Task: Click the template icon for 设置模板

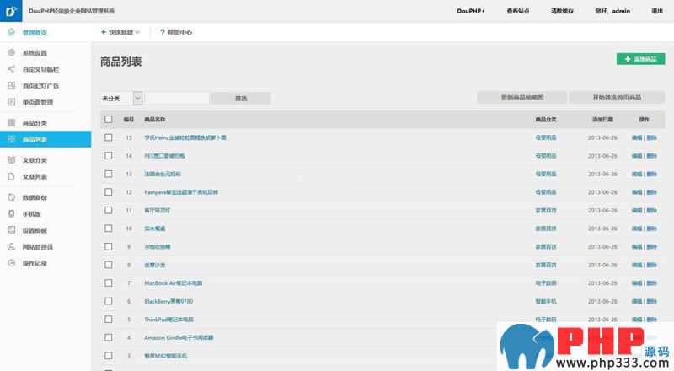Action: [12, 230]
